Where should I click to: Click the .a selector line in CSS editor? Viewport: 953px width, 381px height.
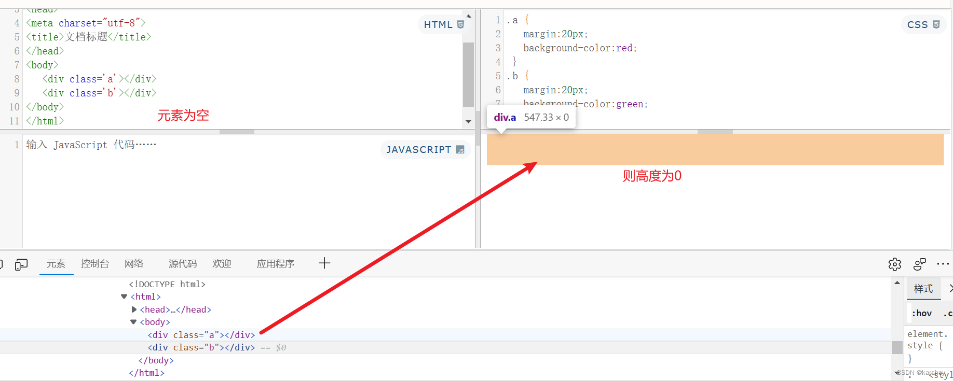pos(518,20)
